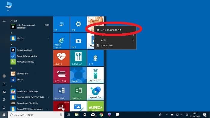Open the People icon in the tray
The width and height of the screenshot is (210, 118).
point(160,115)
